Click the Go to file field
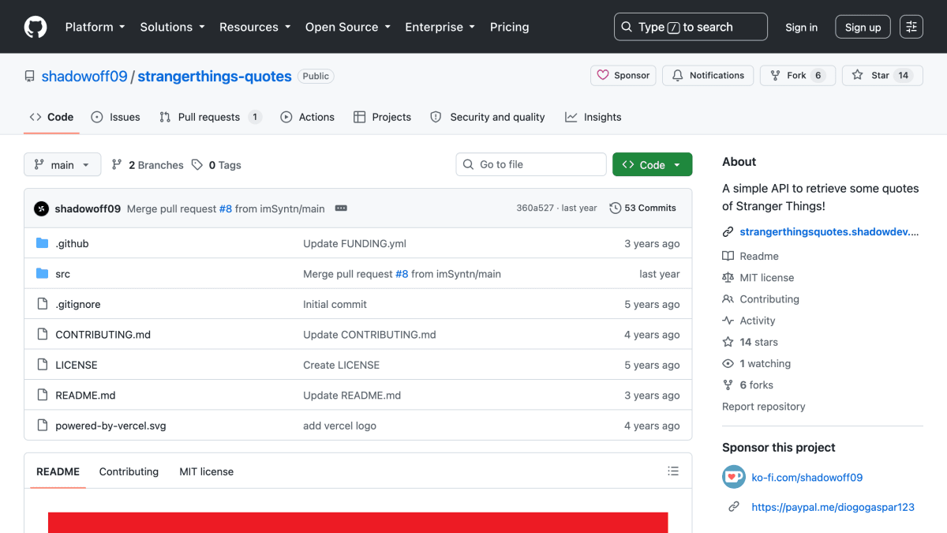The width and height of the screenshot is (947, 533). tap(531, 164)
